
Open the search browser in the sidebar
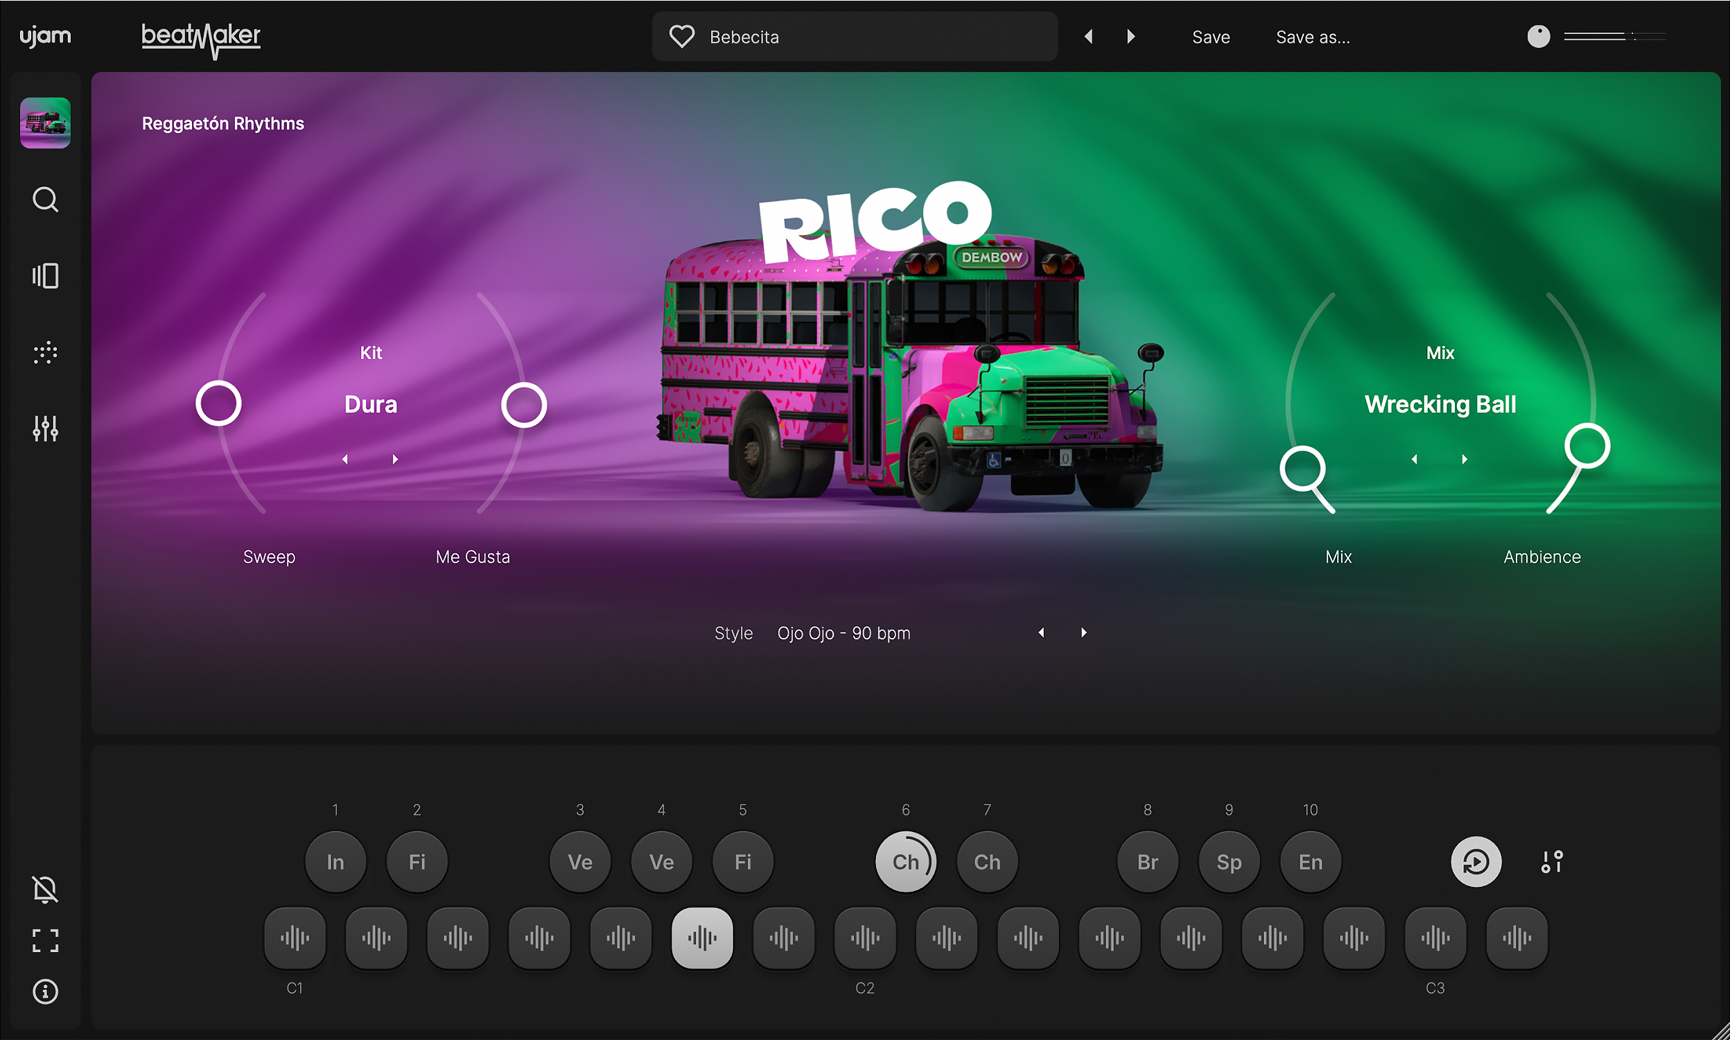(45, 200)
